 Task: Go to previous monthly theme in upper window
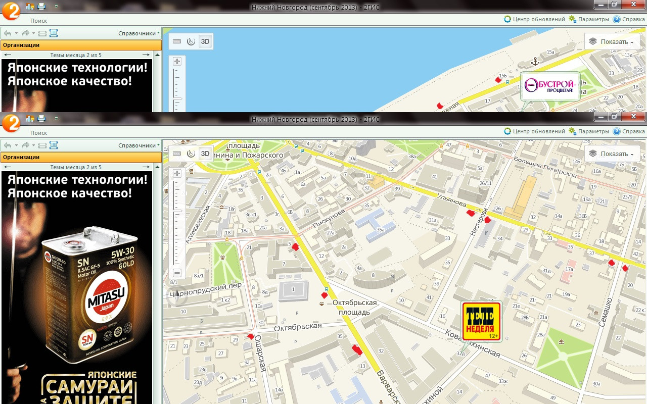click(x=7, y=55)
